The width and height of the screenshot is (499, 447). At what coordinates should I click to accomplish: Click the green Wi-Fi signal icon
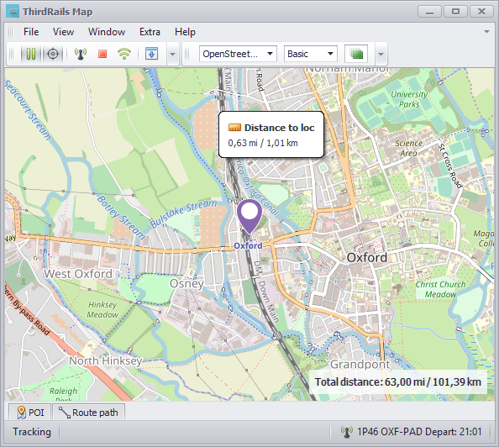124,54
